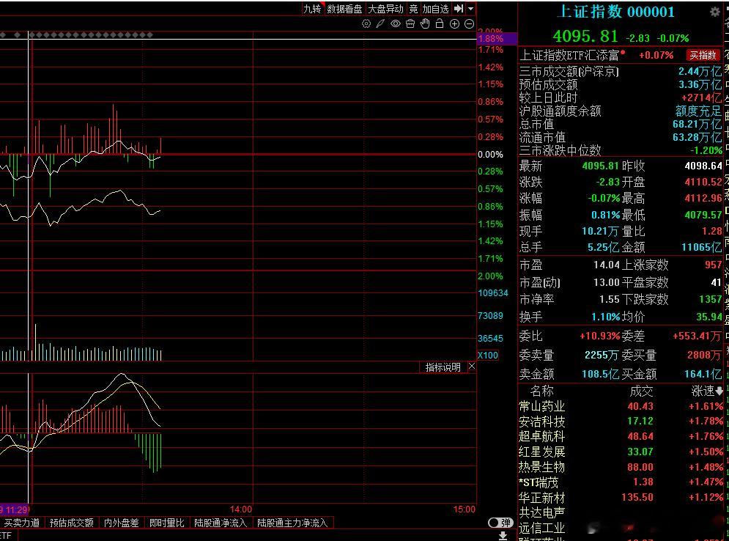Click 最高 value 4112.96
This screenshot has width=729, height=541.
[x=703, y=198]
